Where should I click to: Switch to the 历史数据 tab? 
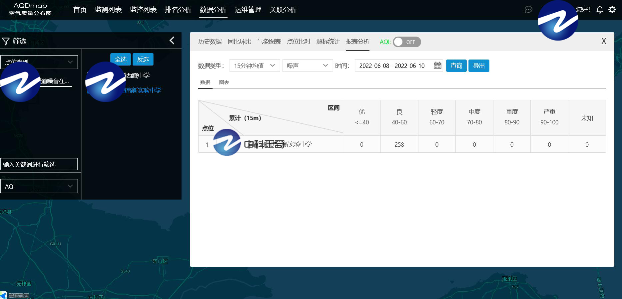point(210,42)
